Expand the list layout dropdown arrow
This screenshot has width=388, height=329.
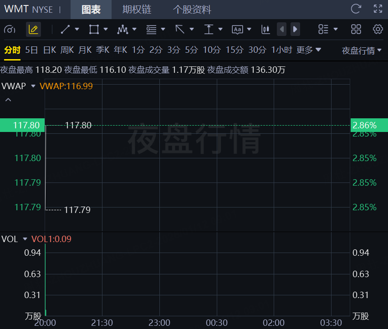336,29
